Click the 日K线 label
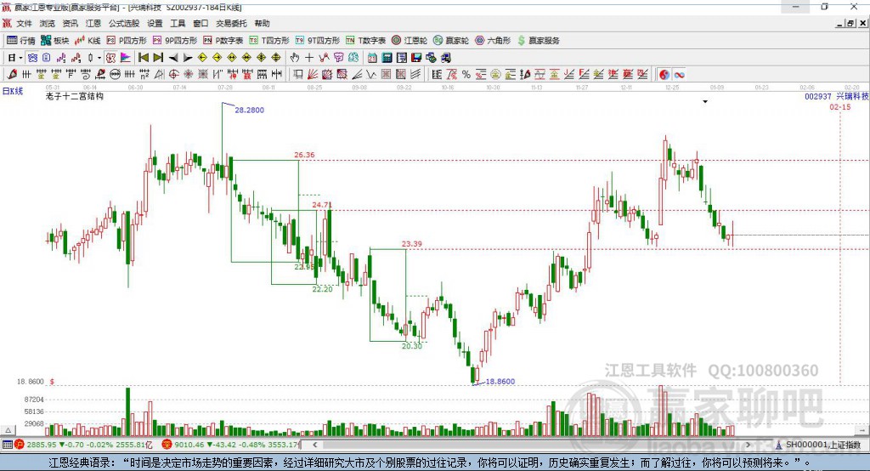This screenshot has width=870, height=471. (13, 91)
